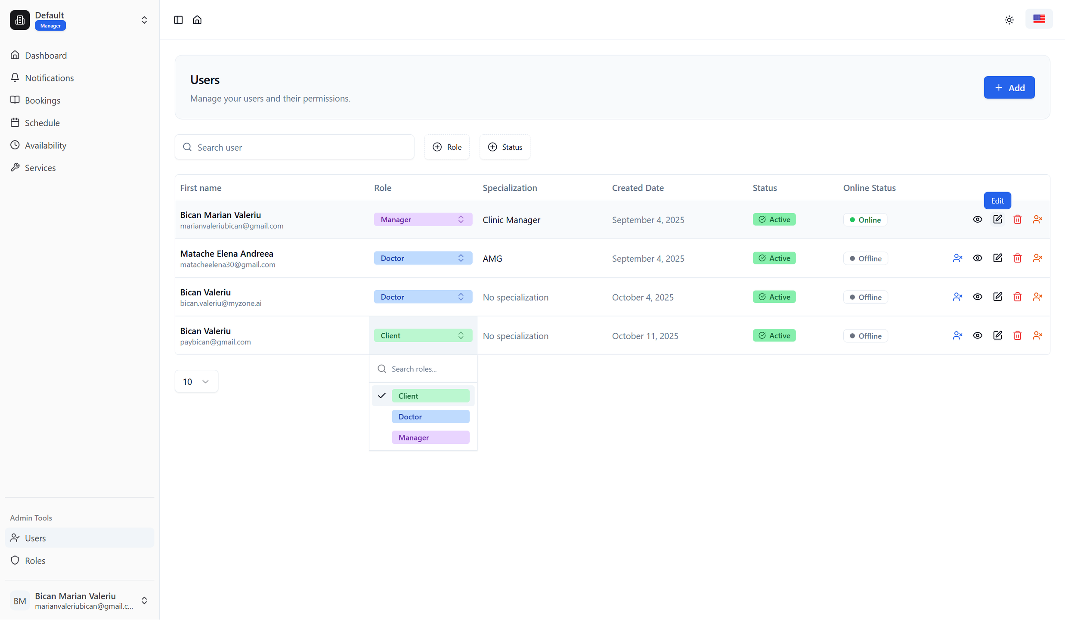Expand the Default workspace switcher
Image resolution: width=1065 pixels, height=620 pixels.
click(144, 20)
